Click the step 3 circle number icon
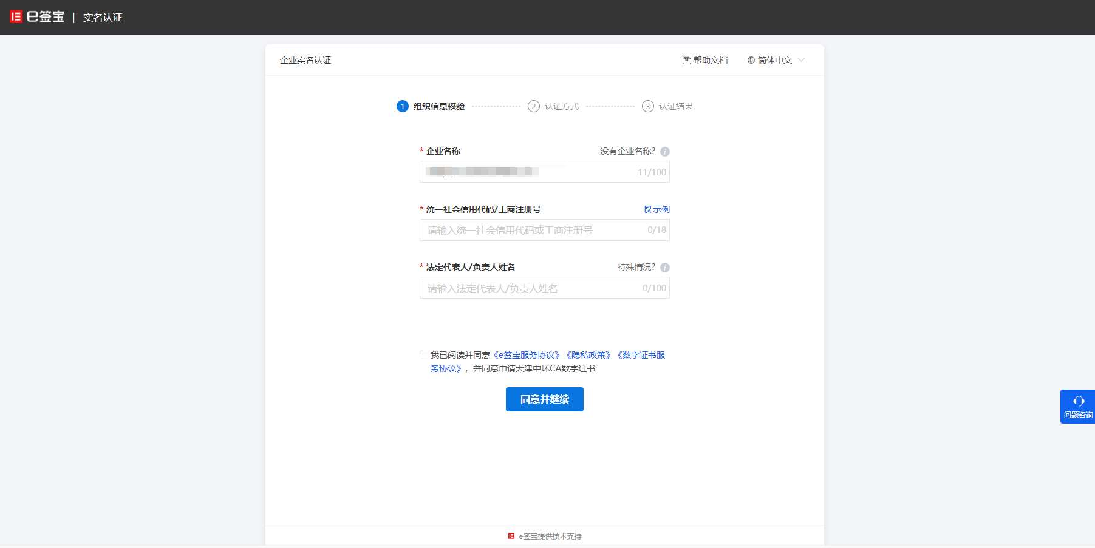Screen dimensions: 1095x548 click(647, 106)
